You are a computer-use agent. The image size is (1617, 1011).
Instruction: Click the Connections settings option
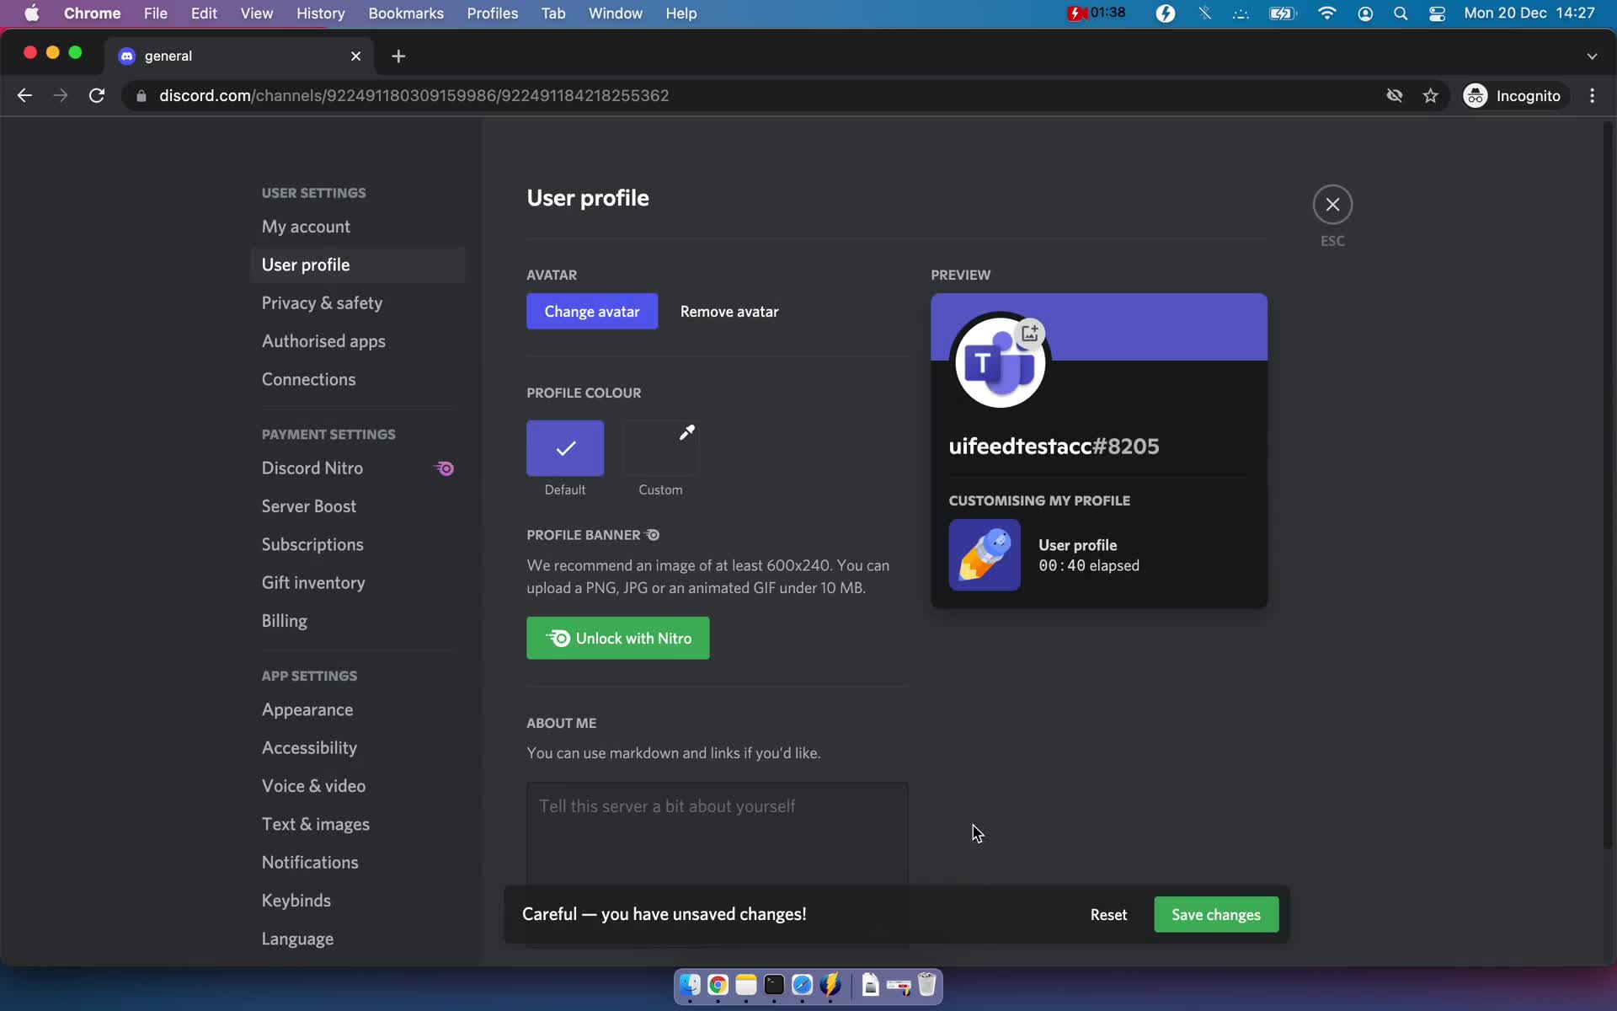tap(308, 378)
